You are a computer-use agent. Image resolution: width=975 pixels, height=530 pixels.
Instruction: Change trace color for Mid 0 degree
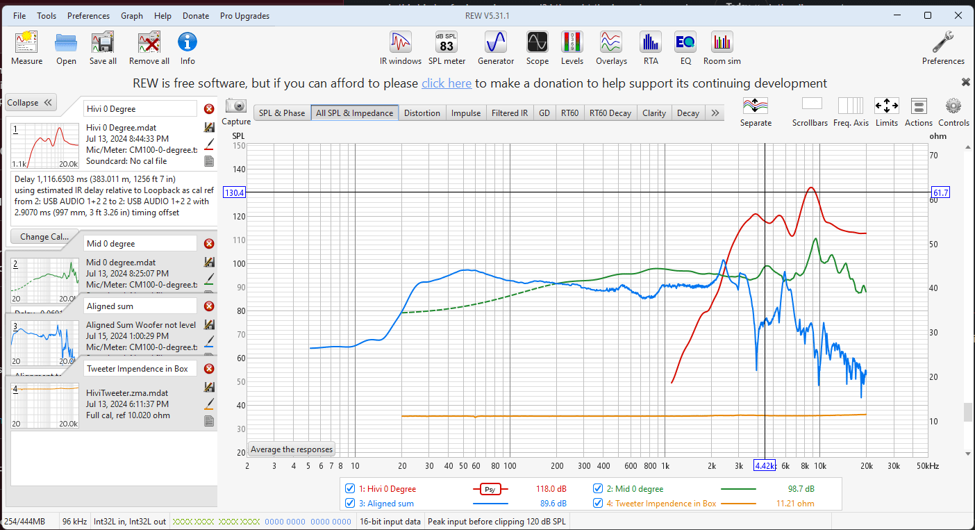coord(209,279)
